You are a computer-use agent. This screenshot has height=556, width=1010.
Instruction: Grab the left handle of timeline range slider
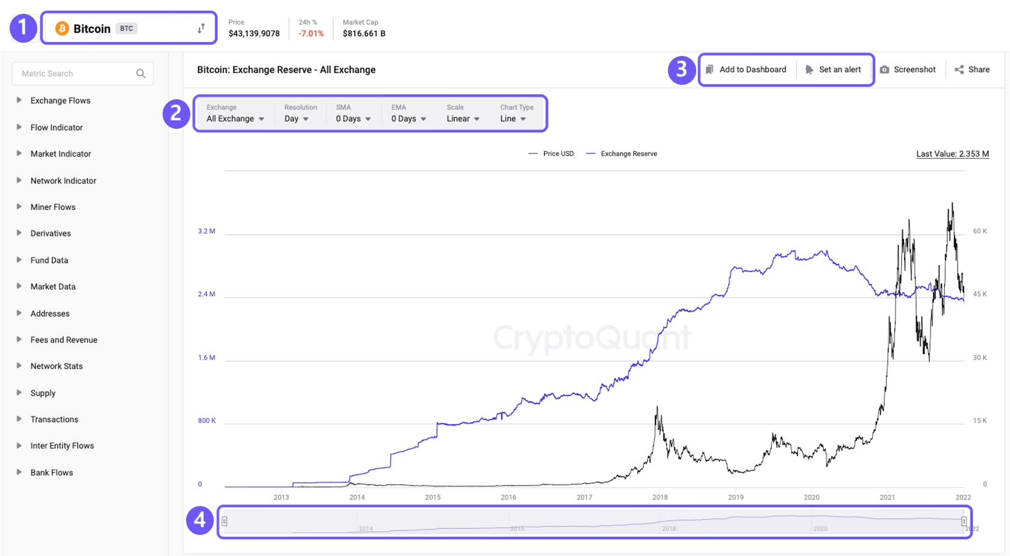225,521
